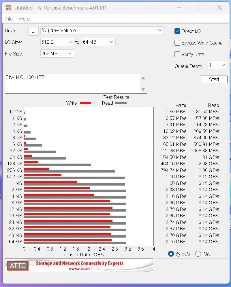Close the ATTO Disk Benchmark window
This screenshot has height=287, width=231.
pos(219,8)
